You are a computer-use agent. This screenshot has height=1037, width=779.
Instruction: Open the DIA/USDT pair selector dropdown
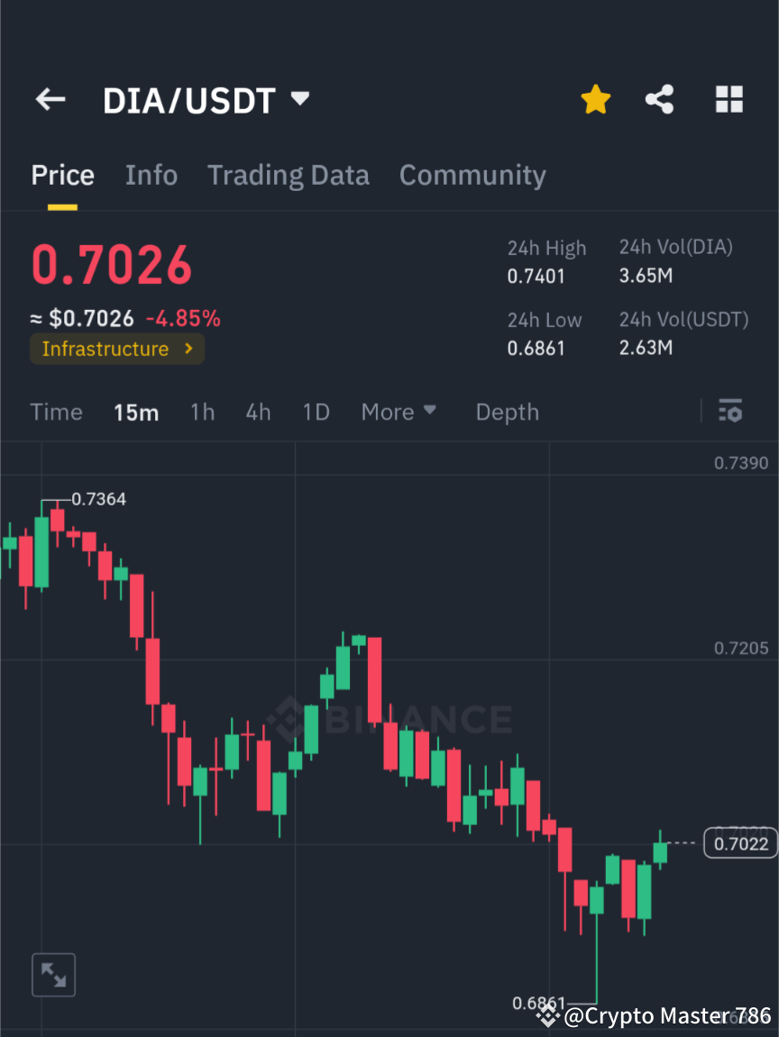coord(299,99)
